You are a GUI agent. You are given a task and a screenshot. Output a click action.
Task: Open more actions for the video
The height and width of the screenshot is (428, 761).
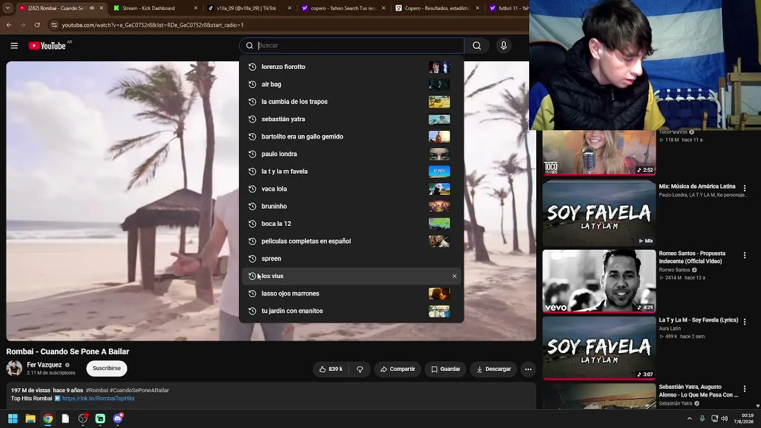(x=528, y=369)
